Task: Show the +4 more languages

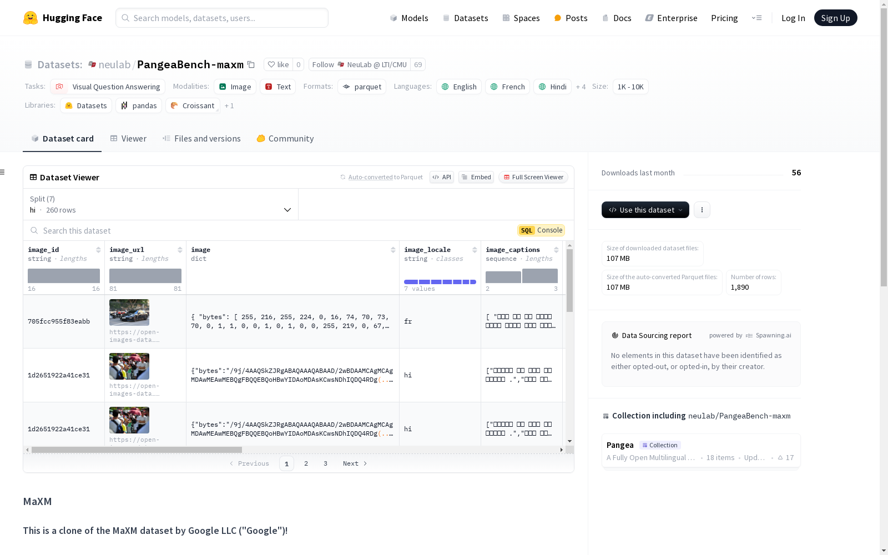Action: pyautogui.click(x=581, y=87)
